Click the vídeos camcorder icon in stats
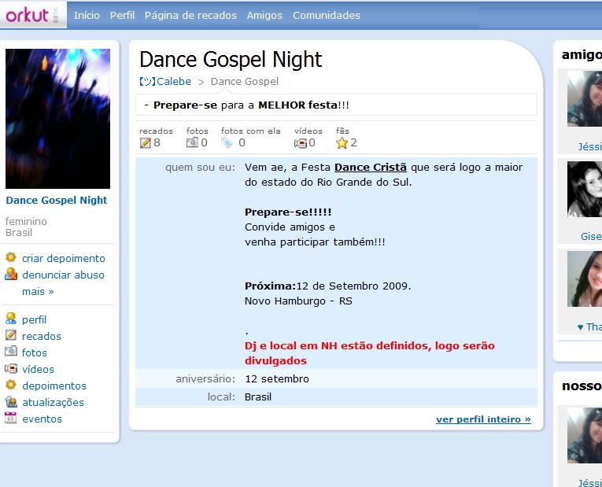The image size is (602, 487). point(300,142)
